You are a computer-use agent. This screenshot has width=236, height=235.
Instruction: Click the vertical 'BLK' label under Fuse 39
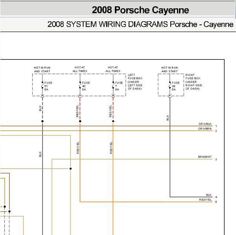(x=168, y=117)
